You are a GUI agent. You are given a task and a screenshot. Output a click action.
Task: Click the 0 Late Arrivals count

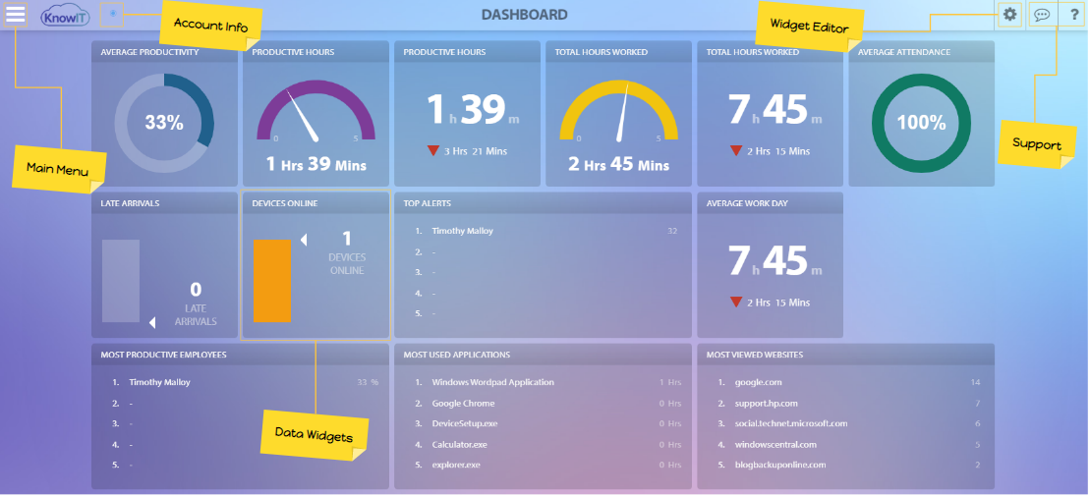[x=196, y=290]
